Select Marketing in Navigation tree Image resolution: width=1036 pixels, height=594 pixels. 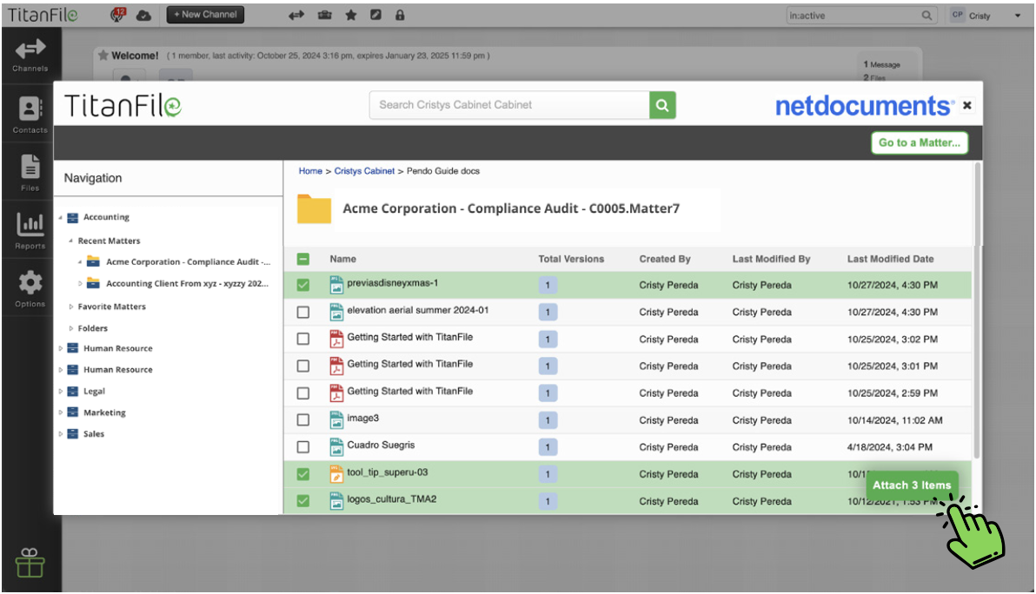click(x=104, y=412)
